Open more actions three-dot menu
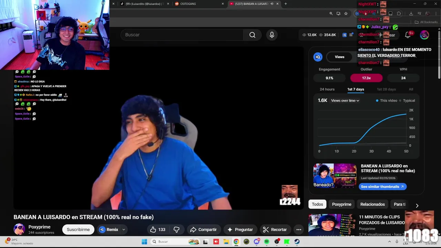The height and width of the screenshot is (248, 441). 299,229
